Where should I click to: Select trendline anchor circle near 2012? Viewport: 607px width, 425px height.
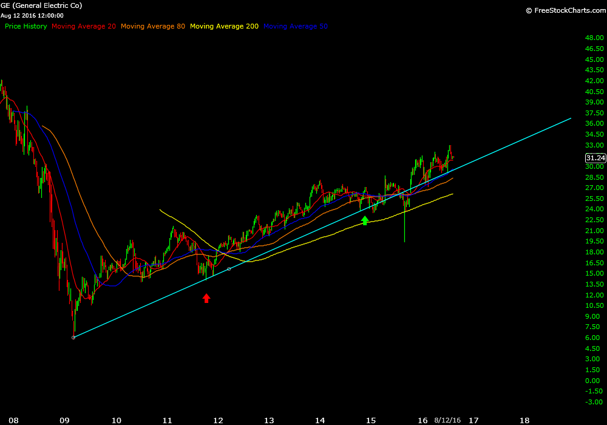(x=228, y=269)
